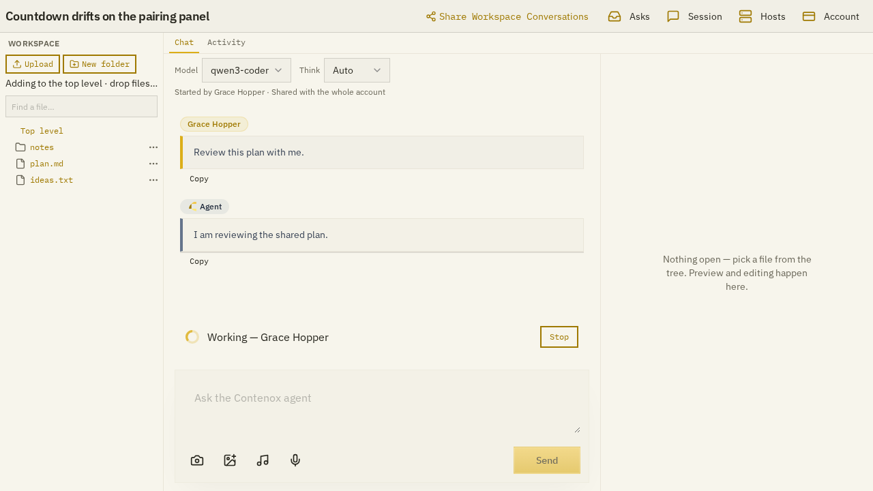Click the Agent sender badge
Viewport: 873px width, 491px height.
coord(205,207)
